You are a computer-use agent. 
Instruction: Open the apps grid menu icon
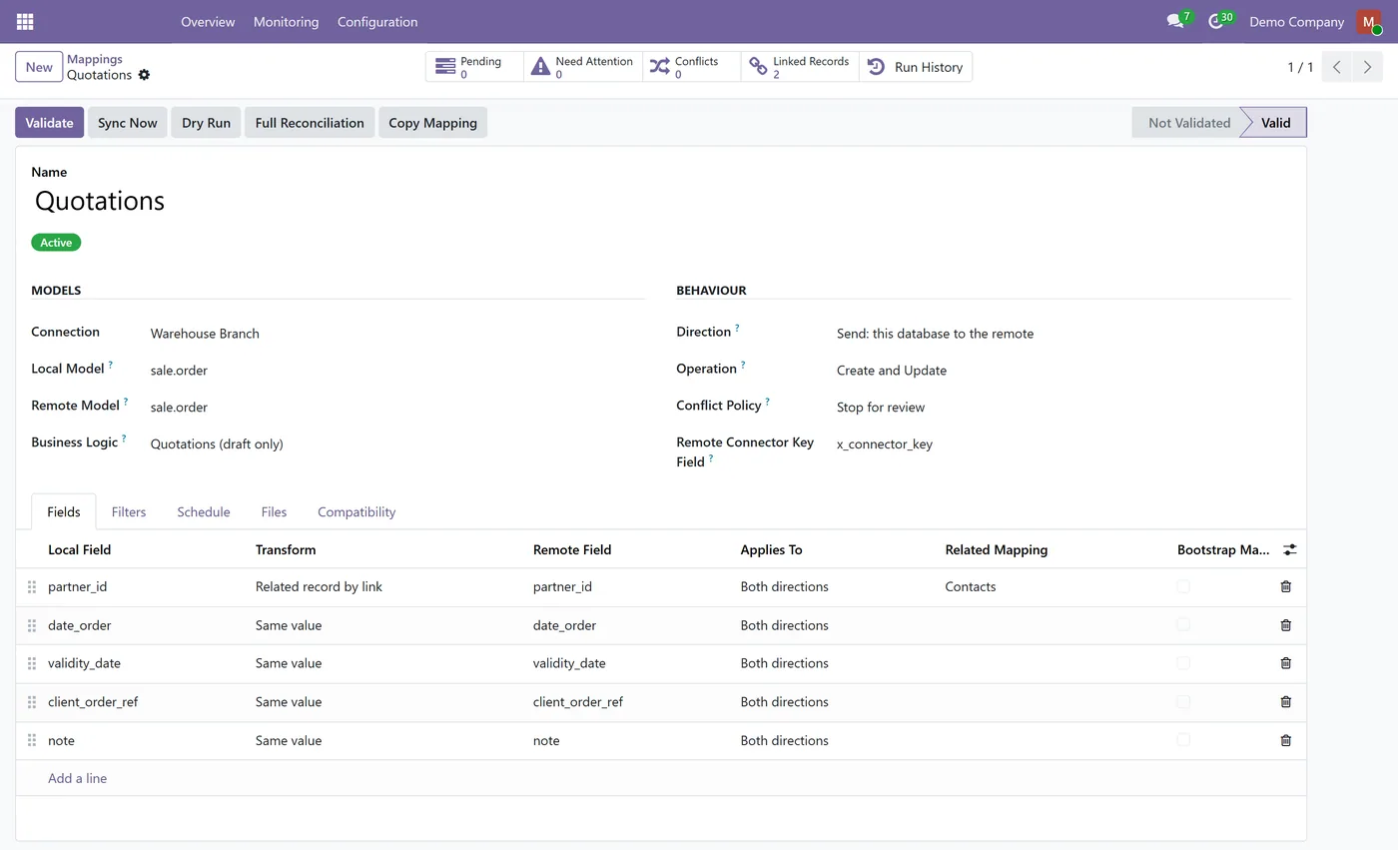[x=25, y=21]
